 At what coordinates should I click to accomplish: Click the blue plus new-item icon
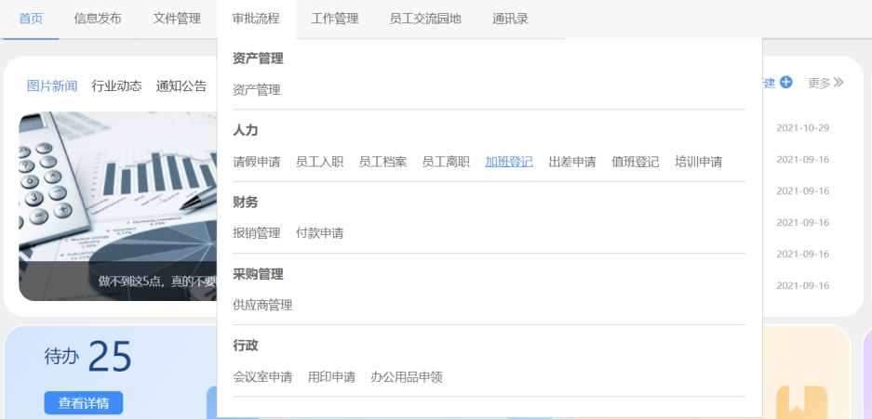(785, 83)
